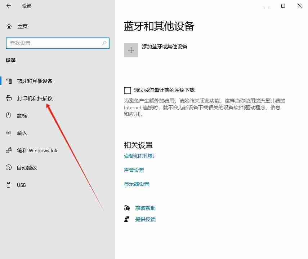Click the 提供反馈 person icon

(x=127, y=219)
